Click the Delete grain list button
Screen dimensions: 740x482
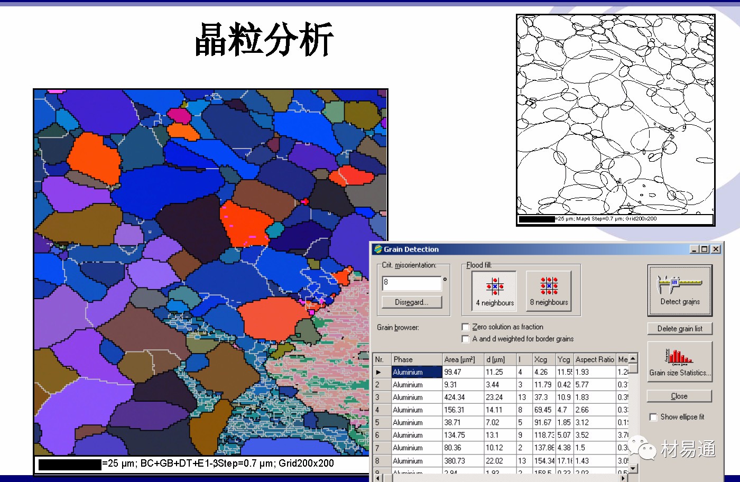click(680, 329)
